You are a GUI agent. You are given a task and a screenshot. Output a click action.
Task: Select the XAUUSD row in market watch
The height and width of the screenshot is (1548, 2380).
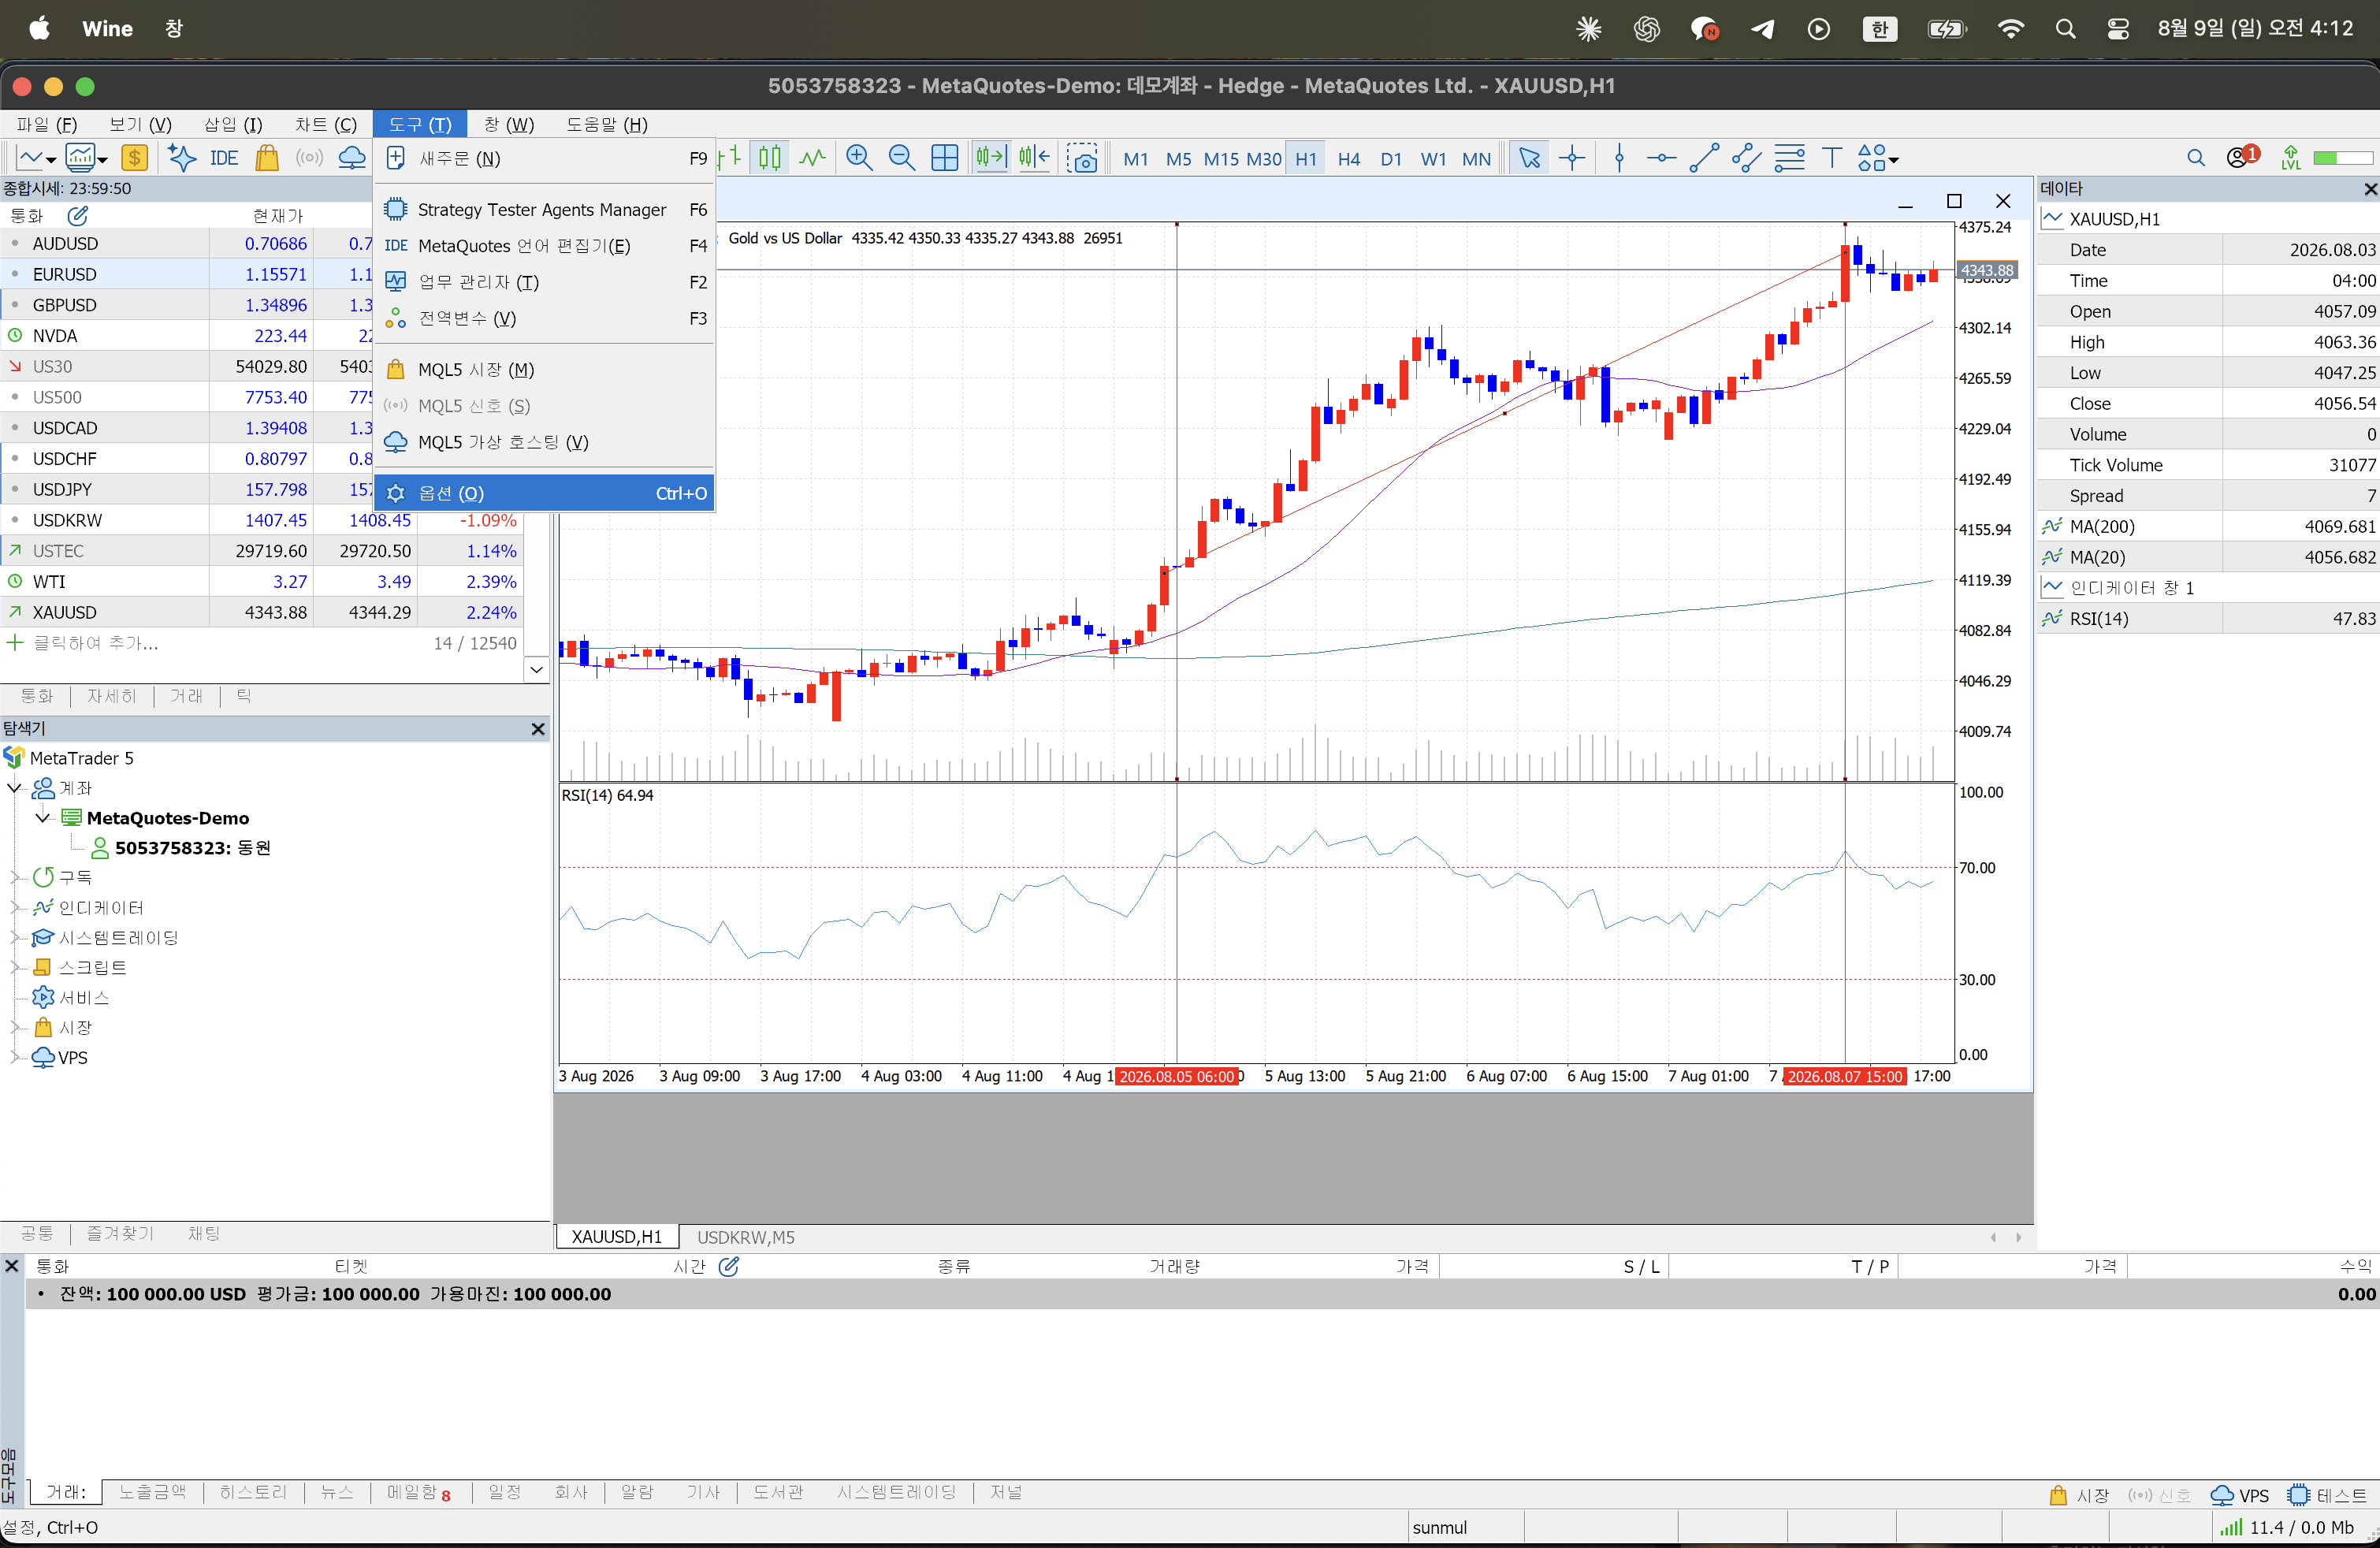click(260, 612)
